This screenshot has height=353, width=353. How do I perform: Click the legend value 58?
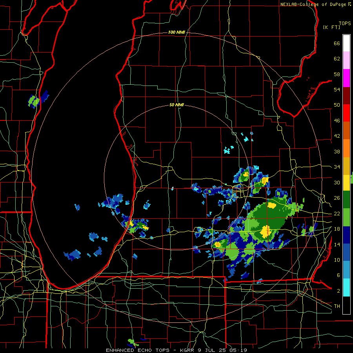coord(337,74)
